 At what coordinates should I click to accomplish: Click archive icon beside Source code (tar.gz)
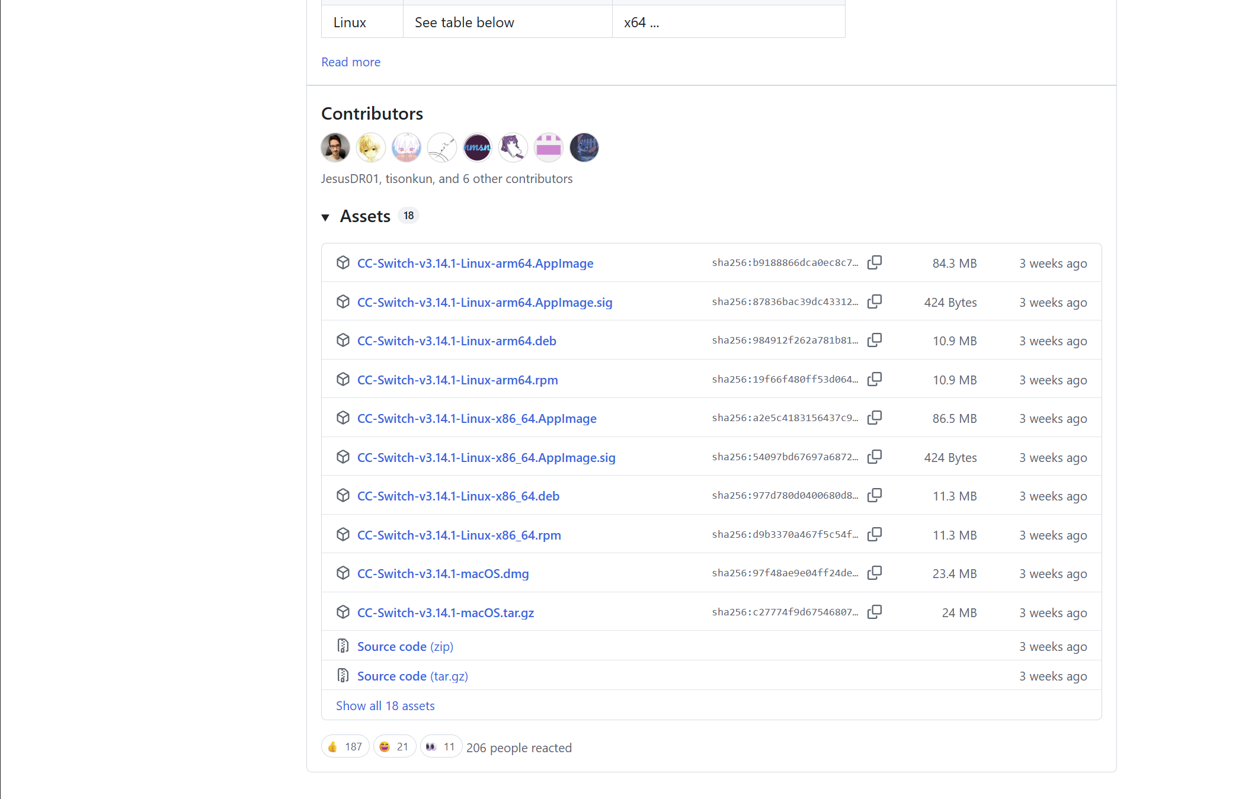point(343,675)
